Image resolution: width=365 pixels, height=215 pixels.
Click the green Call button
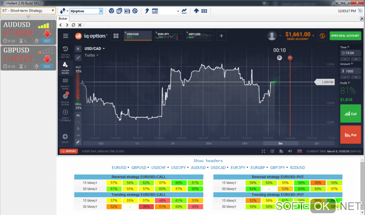point(351,113)
